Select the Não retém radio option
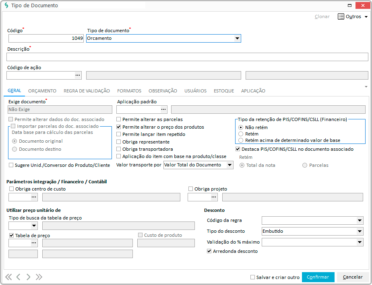372x285 pixels. point(241,127)
